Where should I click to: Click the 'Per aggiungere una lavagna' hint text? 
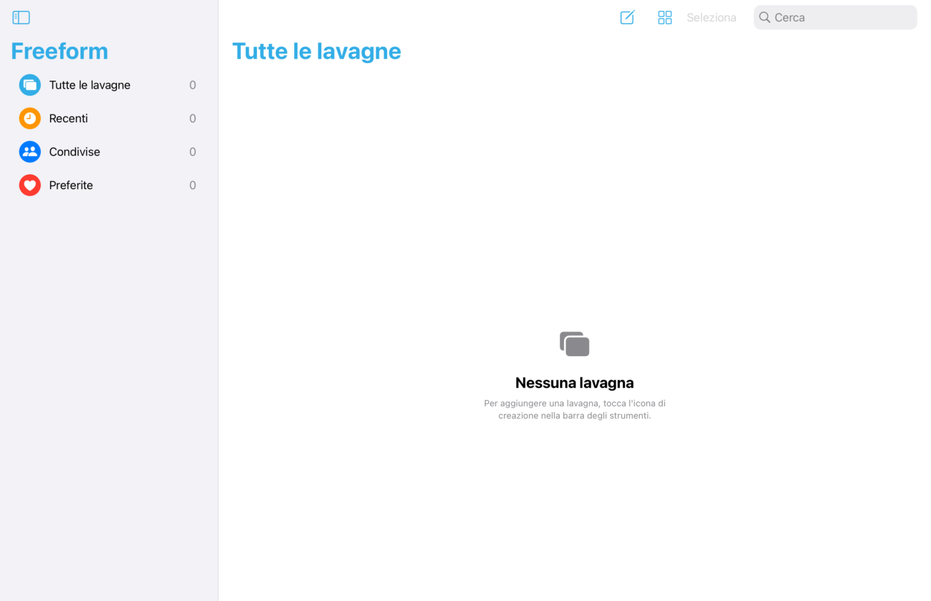pos(575,409)
